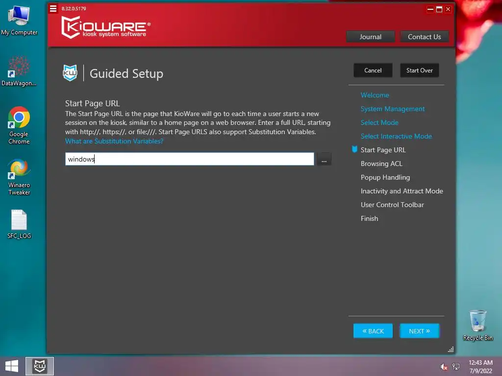Image resolution: width=502 pixels, height=376 pixels.
Task: Select the Browsing ACL step
Action: [381, 164]
